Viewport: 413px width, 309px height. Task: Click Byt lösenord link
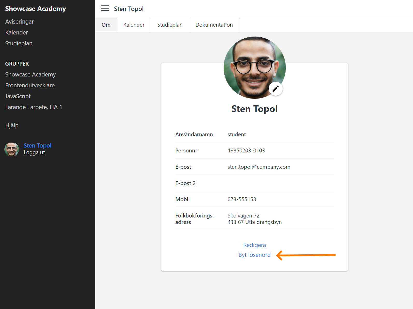(x=254, y=255)
